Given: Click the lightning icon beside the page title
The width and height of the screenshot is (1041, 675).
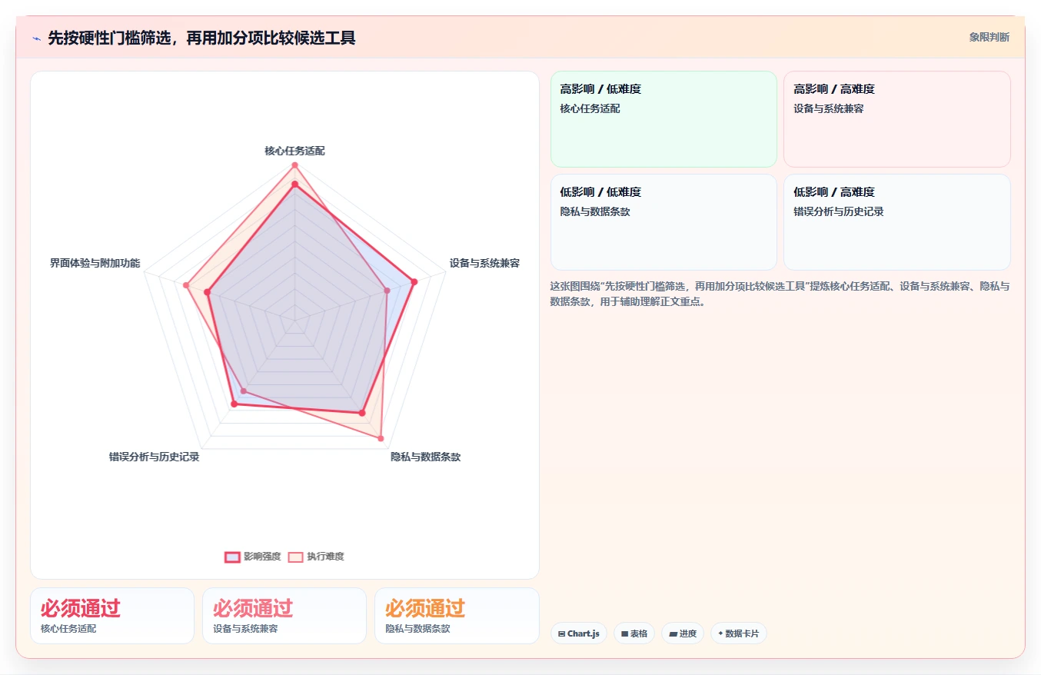Looking at the screenshot, I should tap(37, 38).
